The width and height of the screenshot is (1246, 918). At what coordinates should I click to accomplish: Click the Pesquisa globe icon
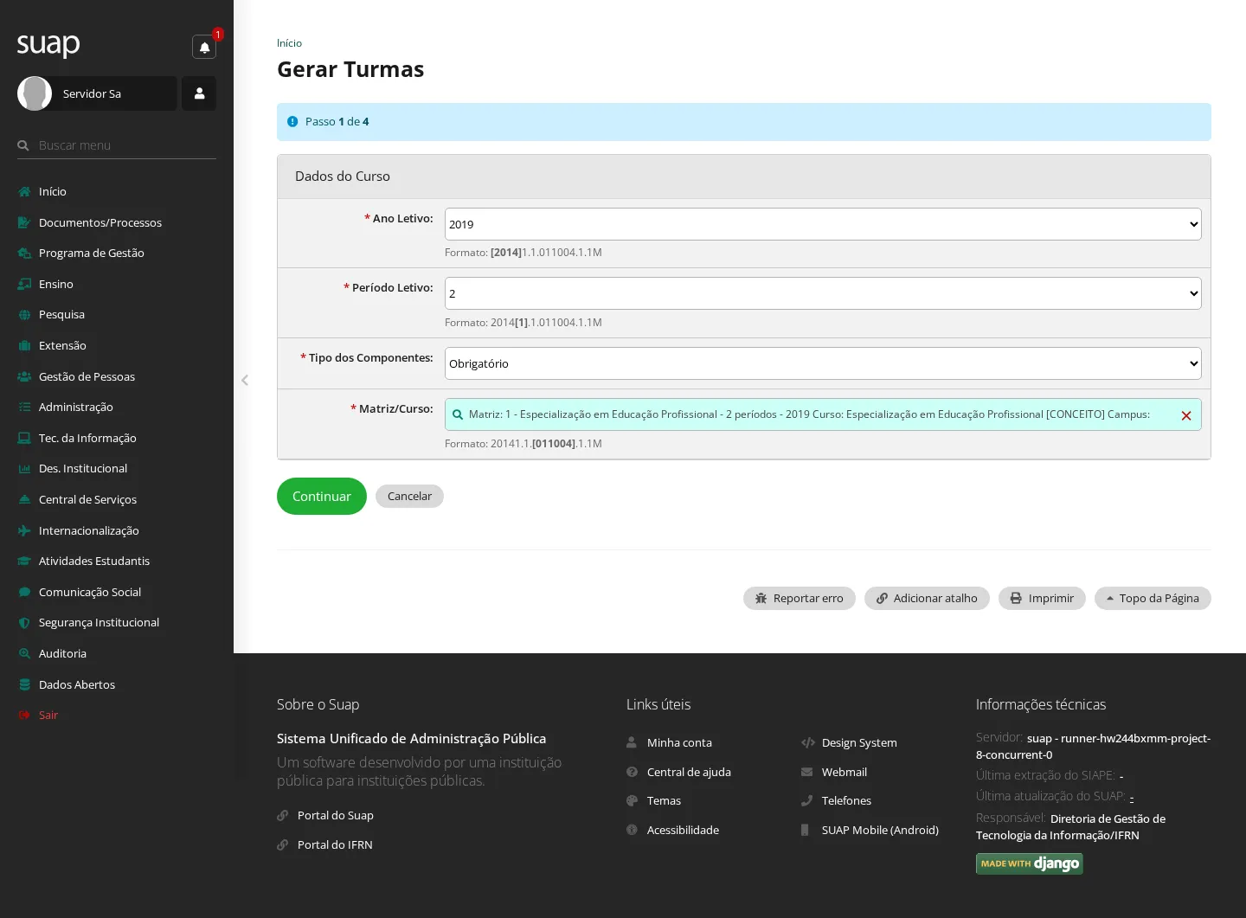(x=24, y=315)
